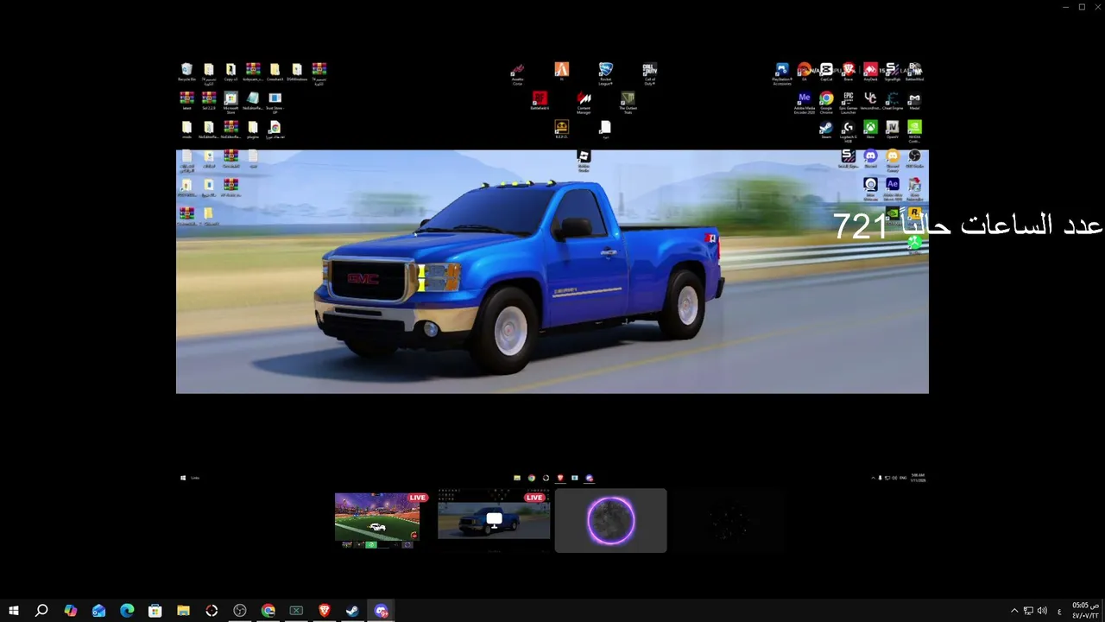Open File Explorer from the taskbar
1105x622 pixels.
coord(183,611)
